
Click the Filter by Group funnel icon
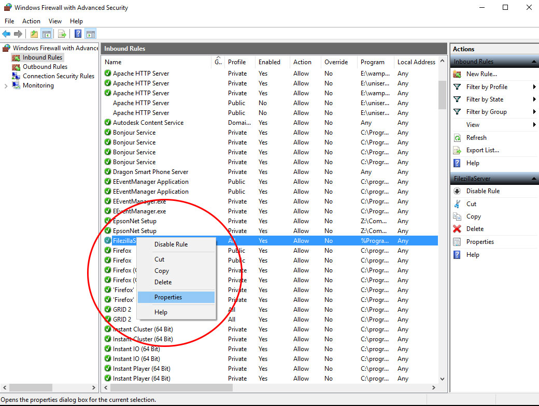click(x=457, y=112)
